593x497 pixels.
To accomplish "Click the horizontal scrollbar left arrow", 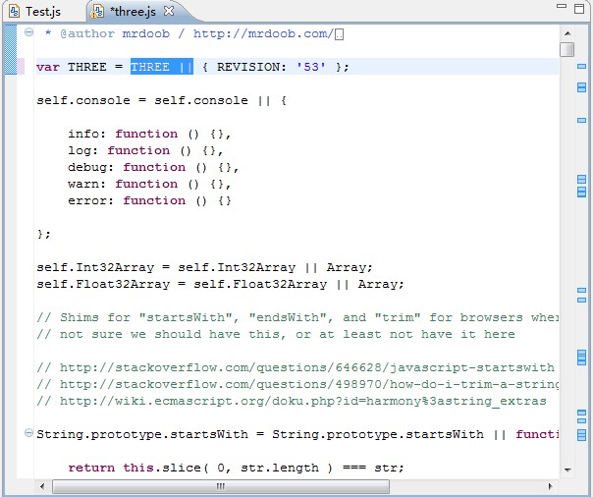I will [42, 486].
